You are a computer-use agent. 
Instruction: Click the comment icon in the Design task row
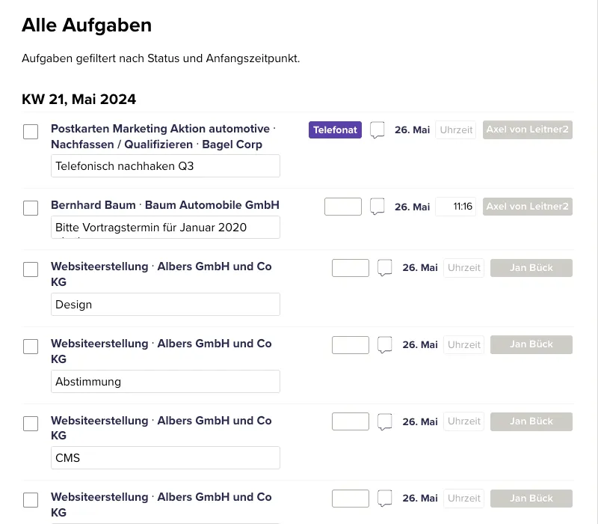pyautogui.click(x=385, y=268)
